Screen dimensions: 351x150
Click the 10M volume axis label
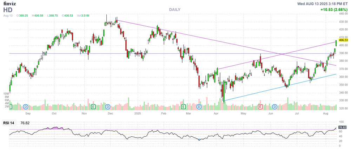pos(6,93)
